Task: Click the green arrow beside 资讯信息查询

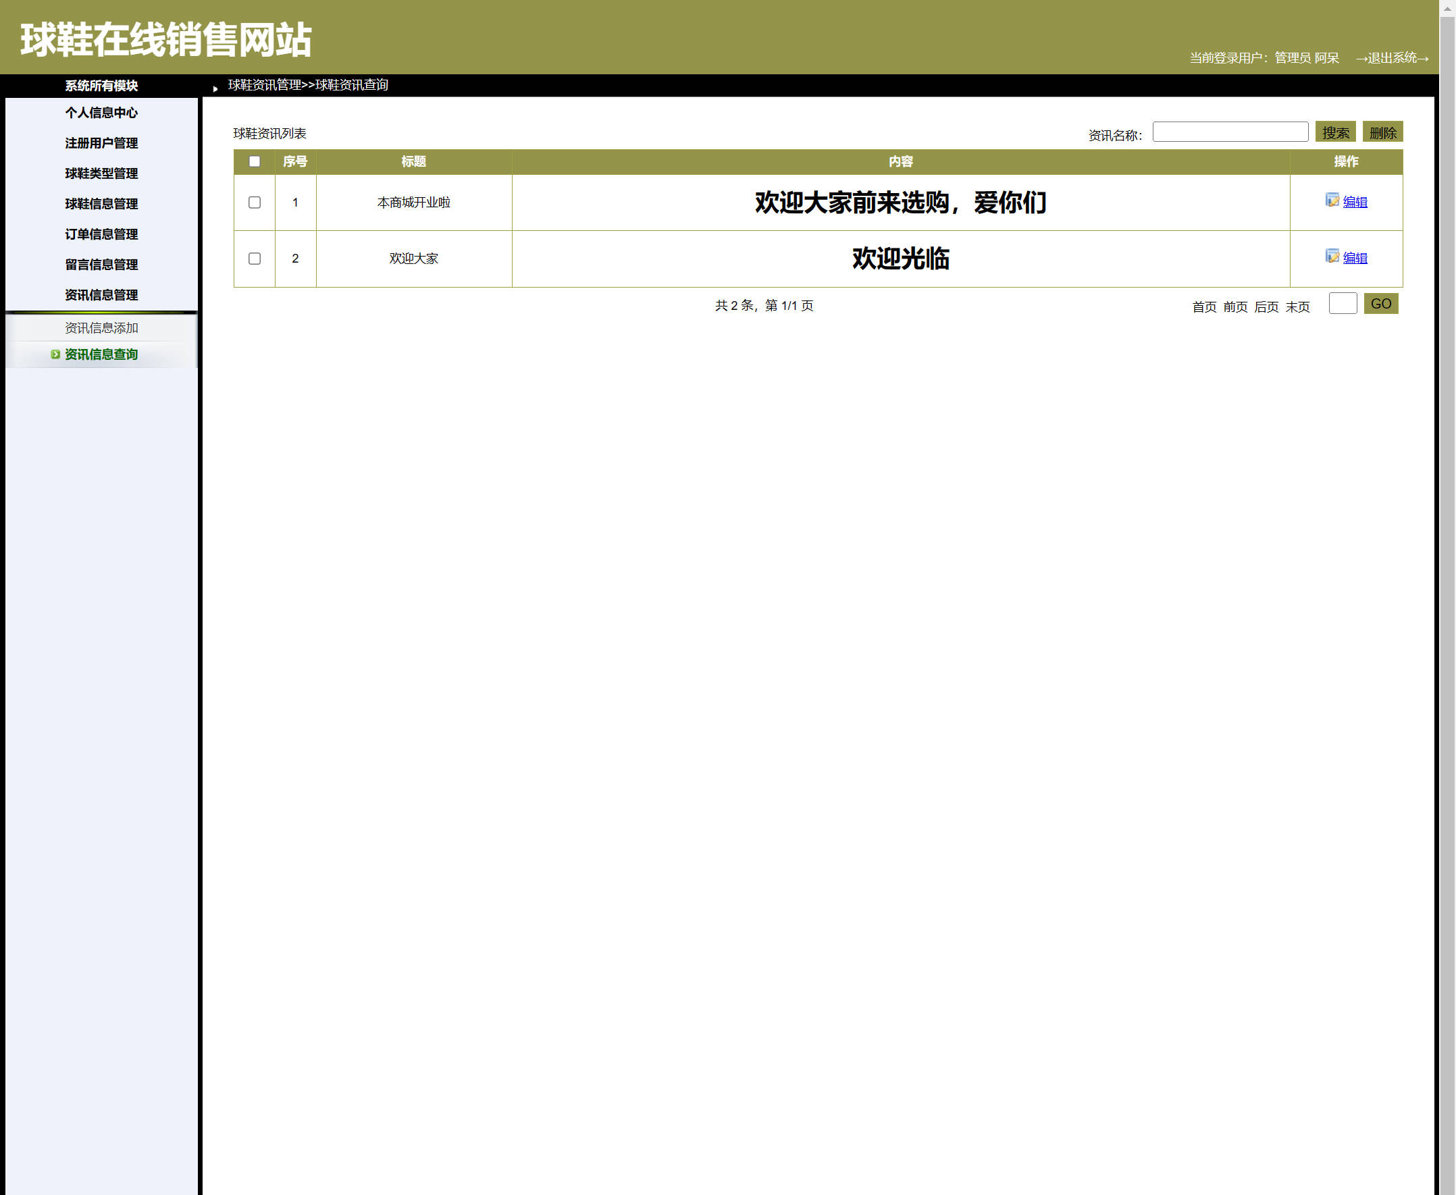Action: click(x=57, y=354)
